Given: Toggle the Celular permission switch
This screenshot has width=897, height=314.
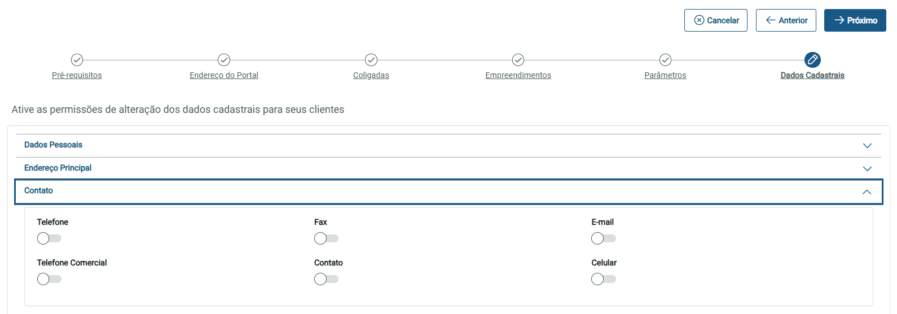Looking at the screenshot, I should [604, 279].
